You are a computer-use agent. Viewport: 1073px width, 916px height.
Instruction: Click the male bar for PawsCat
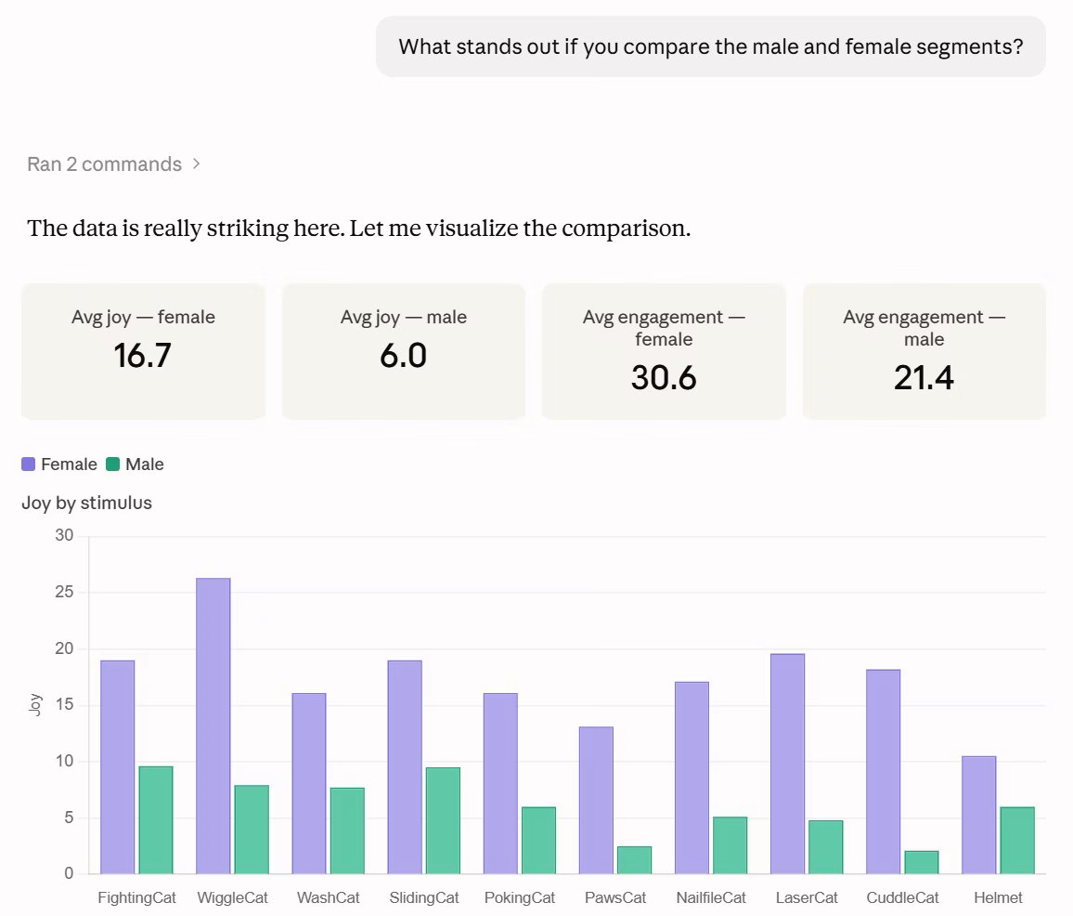[634, 860]
